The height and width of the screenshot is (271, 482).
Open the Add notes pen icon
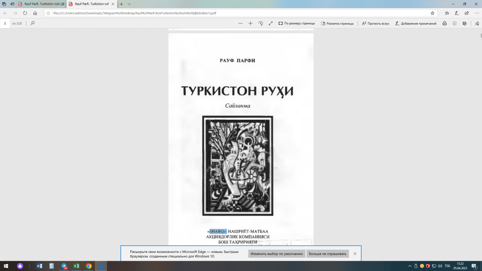[457, 13]
